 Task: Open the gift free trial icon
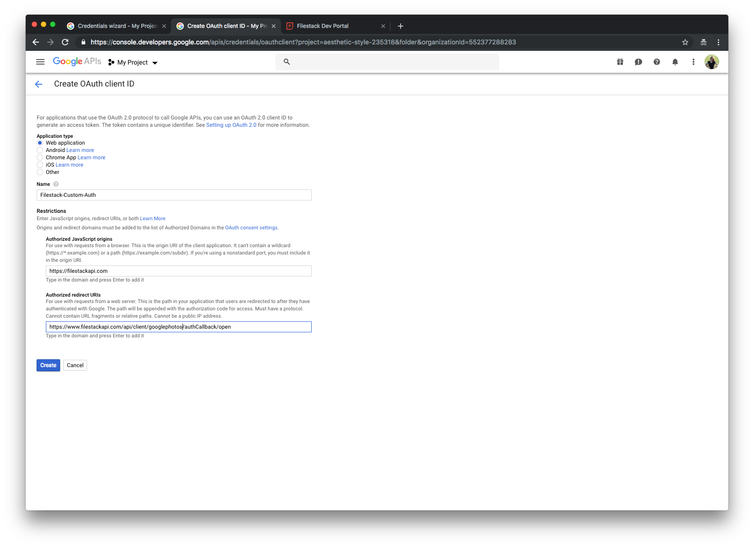tap(620, 62)
